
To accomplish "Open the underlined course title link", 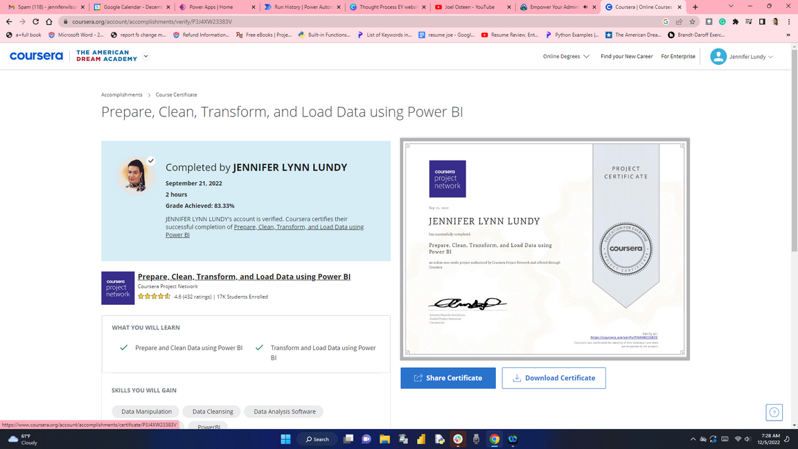I will 244,276.
